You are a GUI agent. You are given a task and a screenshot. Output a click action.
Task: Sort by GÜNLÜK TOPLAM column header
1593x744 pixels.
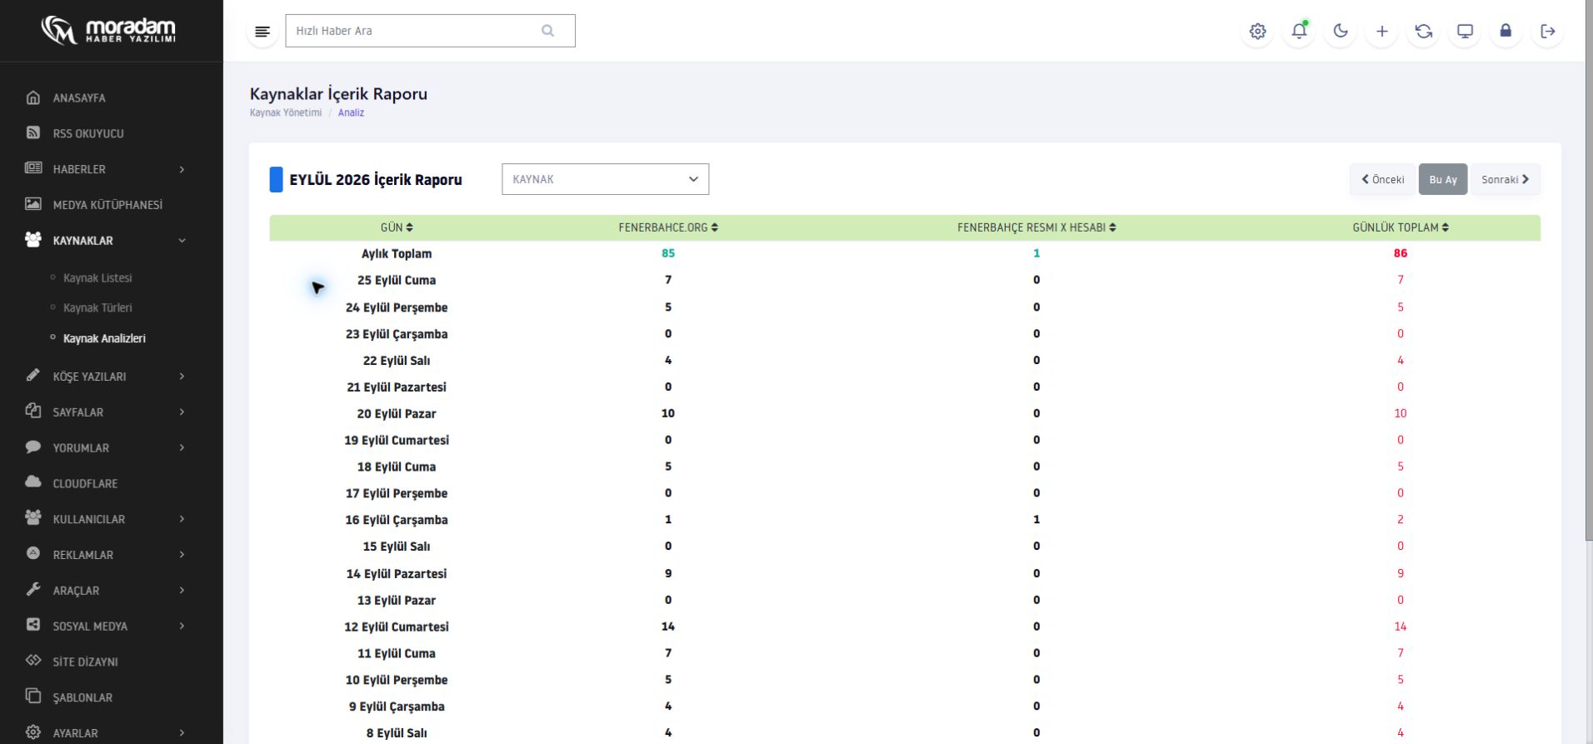click(x=1401, y=227)
